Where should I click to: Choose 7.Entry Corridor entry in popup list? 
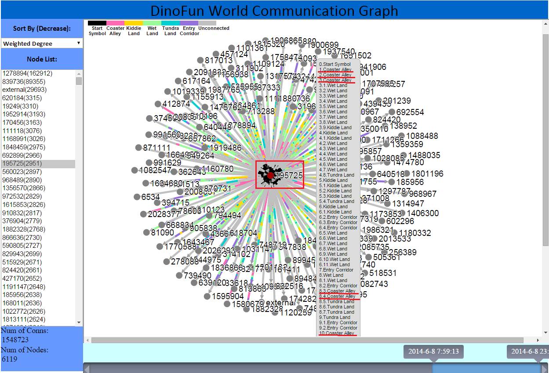point(336,270)
